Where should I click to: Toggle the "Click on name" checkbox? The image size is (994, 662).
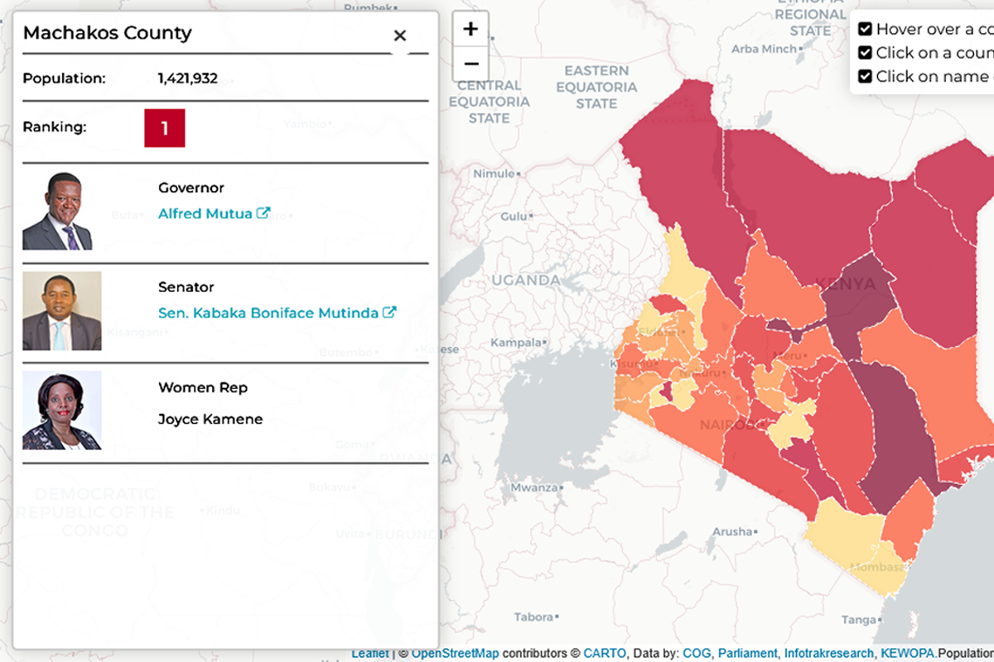coord(865,75)
